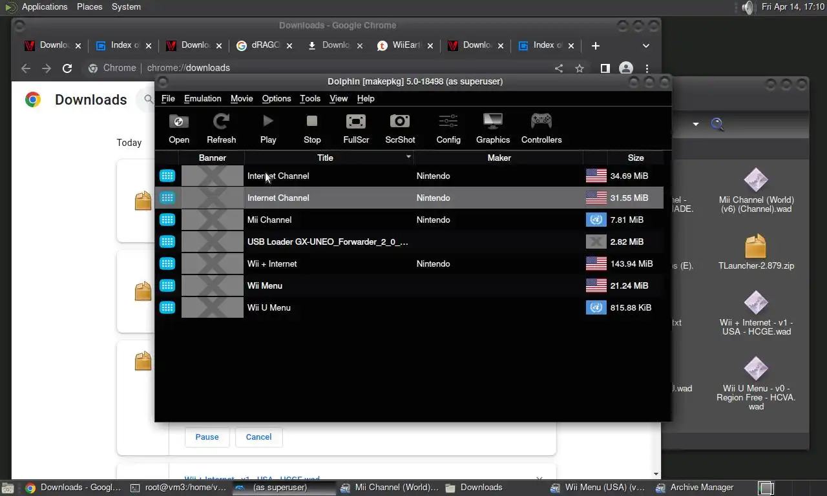The height and width of the screenshot is (496, 827).
Task: Open the Movie menu
Action: [x=242, y=98]
